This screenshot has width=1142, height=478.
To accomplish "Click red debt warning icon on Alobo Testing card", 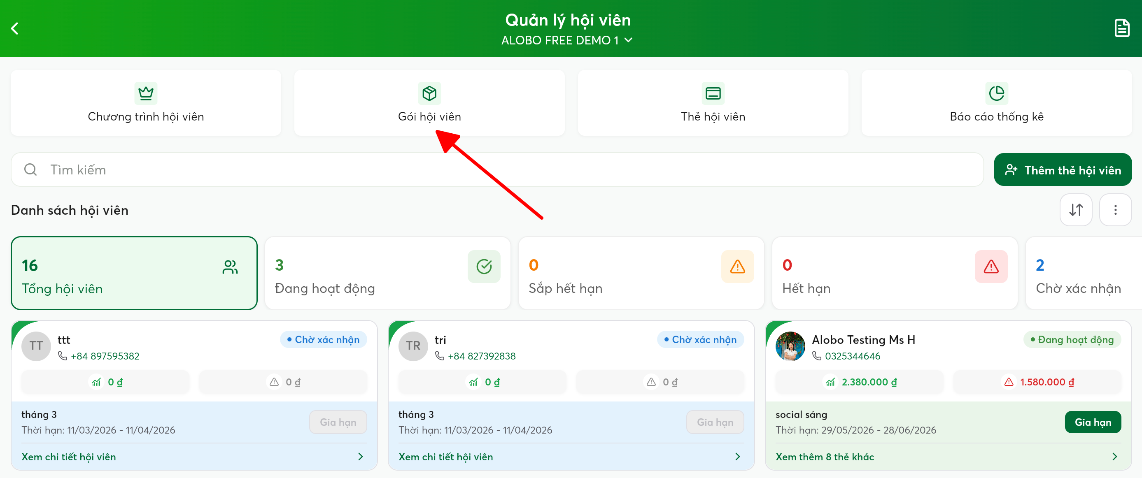I will tap(1009, 382).
